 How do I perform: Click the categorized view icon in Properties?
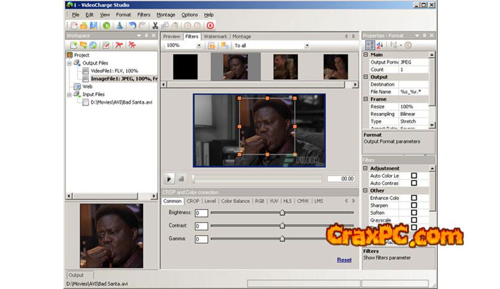(370, 45)
